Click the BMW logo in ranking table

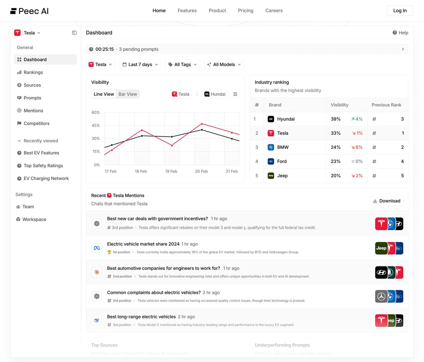(271, 147)
